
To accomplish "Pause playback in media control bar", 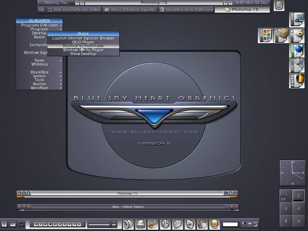I will point(45,224).
